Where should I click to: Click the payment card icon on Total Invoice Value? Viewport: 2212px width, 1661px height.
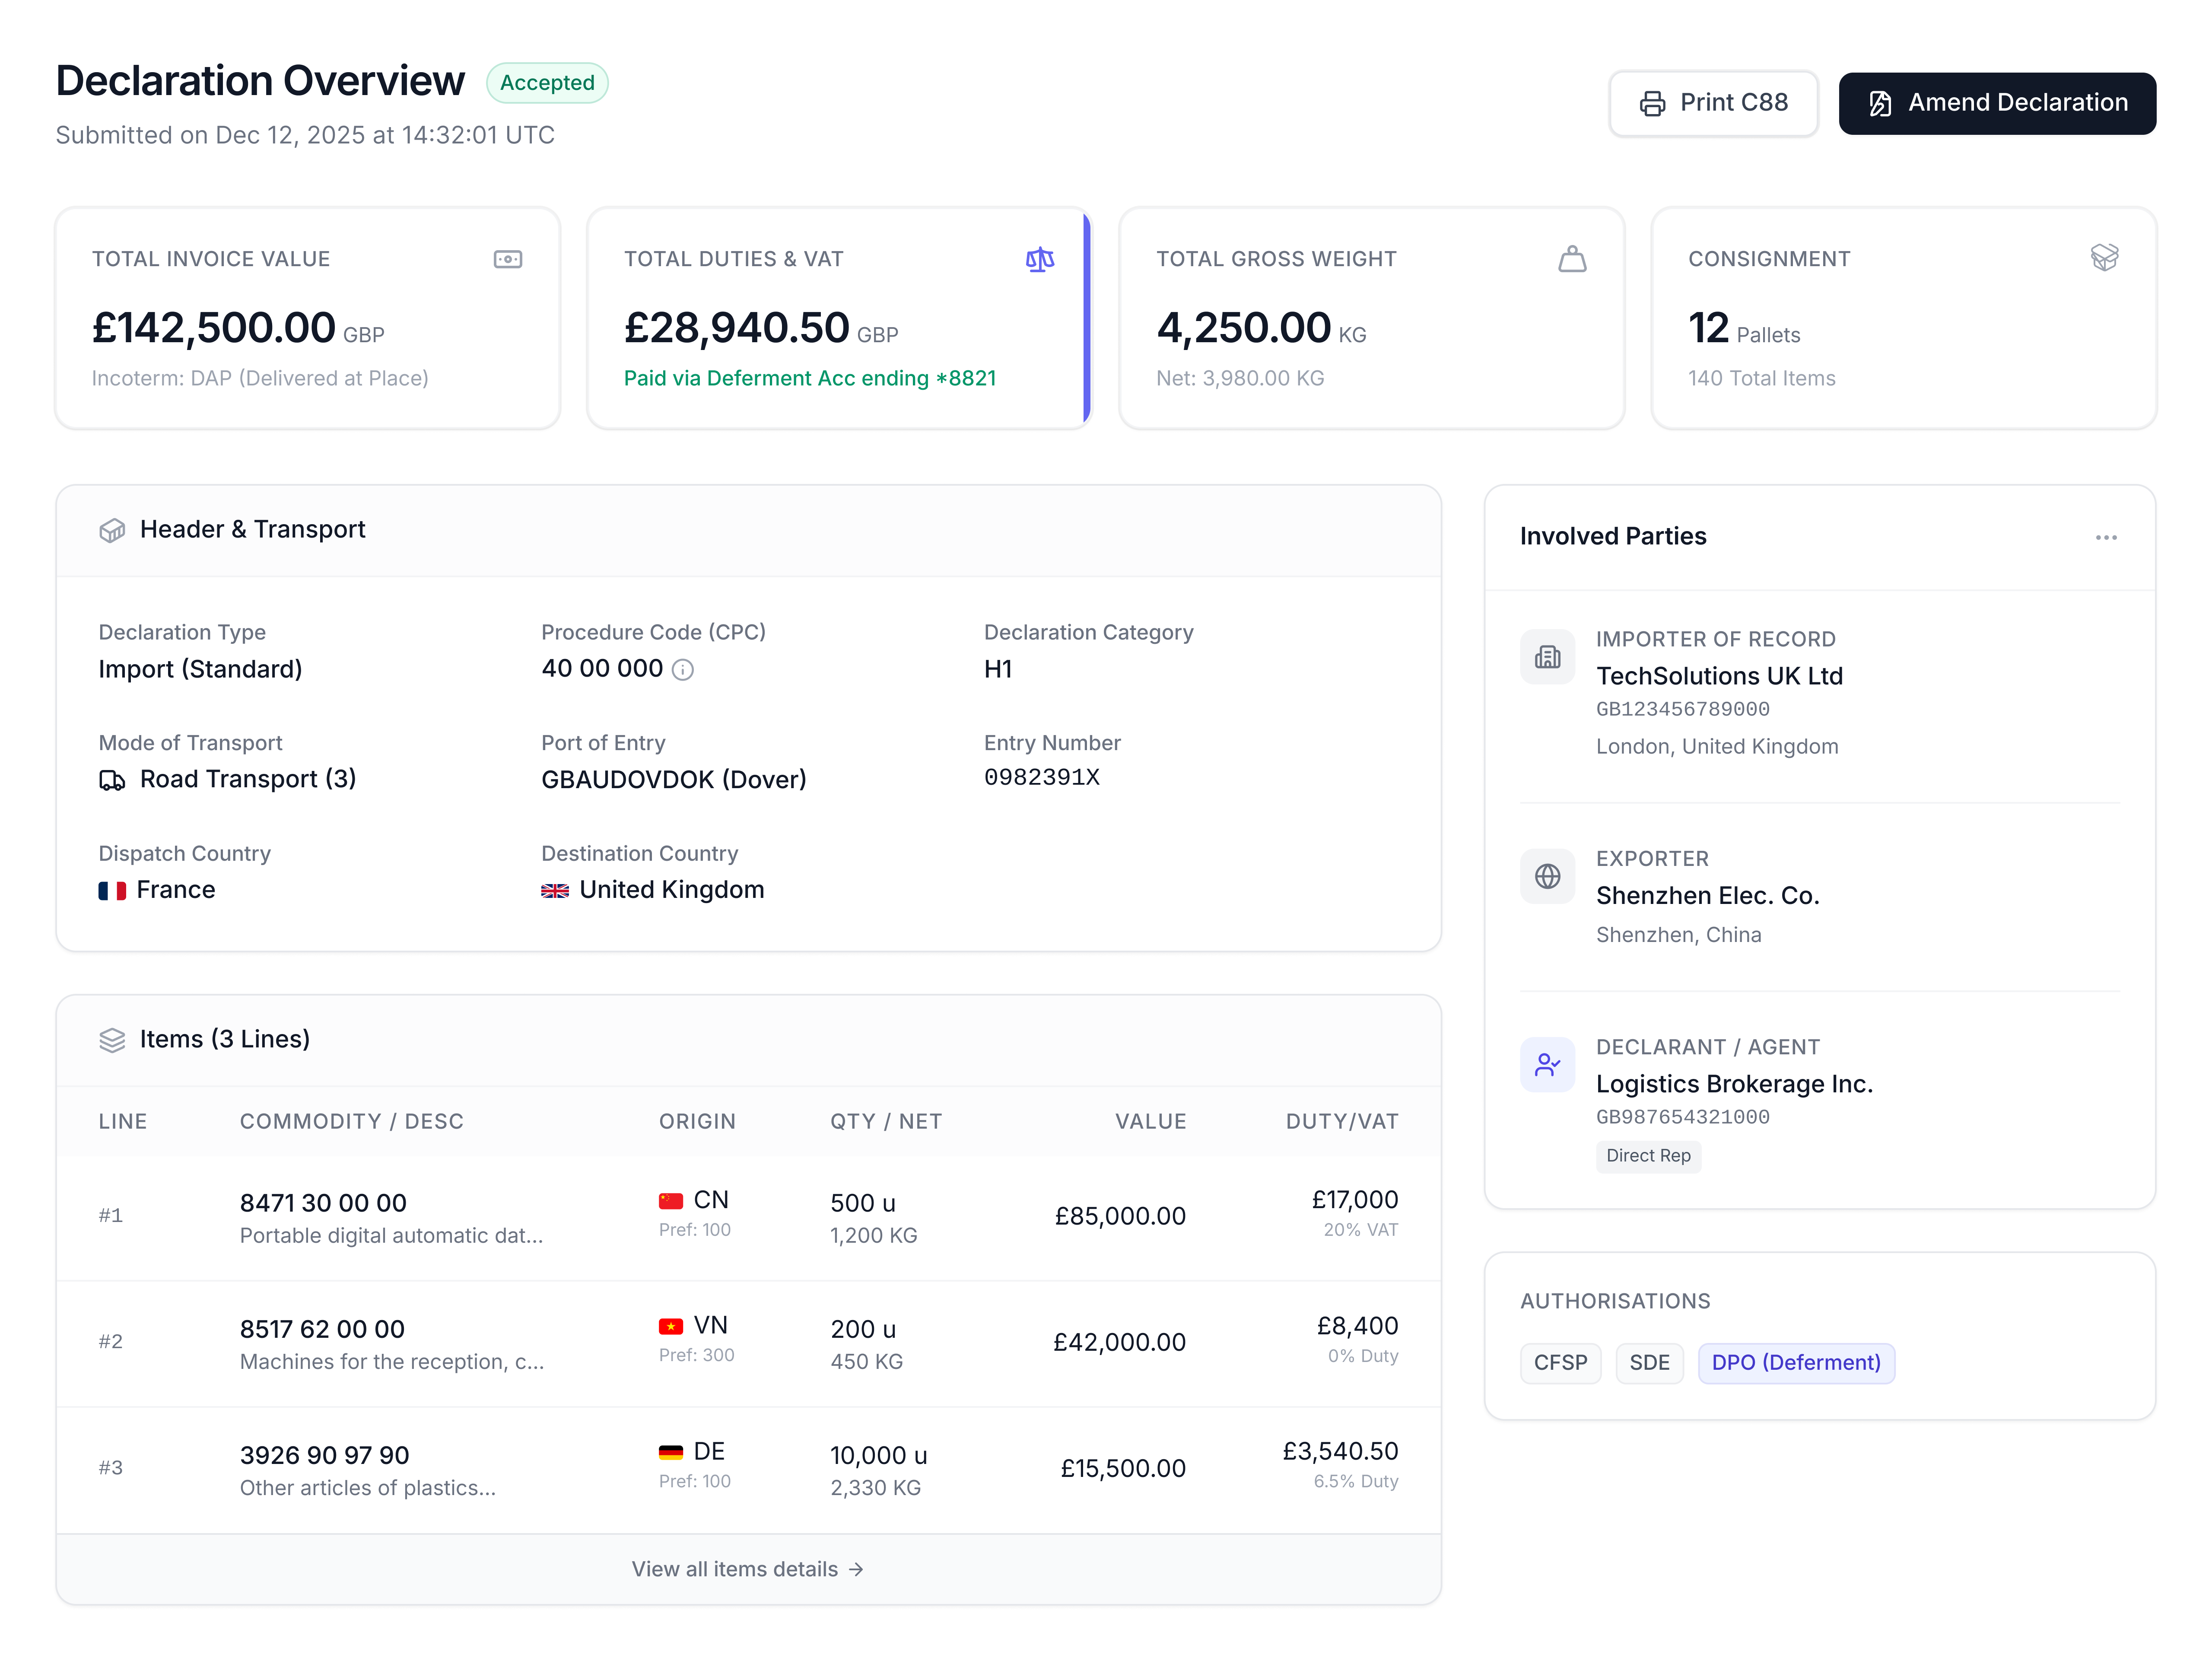pos(507,259)
